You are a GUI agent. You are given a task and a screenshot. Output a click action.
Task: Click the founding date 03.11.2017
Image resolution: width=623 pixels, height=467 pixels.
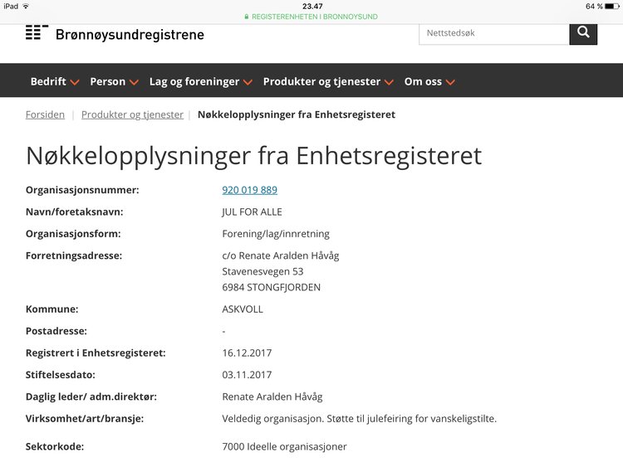click(x=247, y=375)
